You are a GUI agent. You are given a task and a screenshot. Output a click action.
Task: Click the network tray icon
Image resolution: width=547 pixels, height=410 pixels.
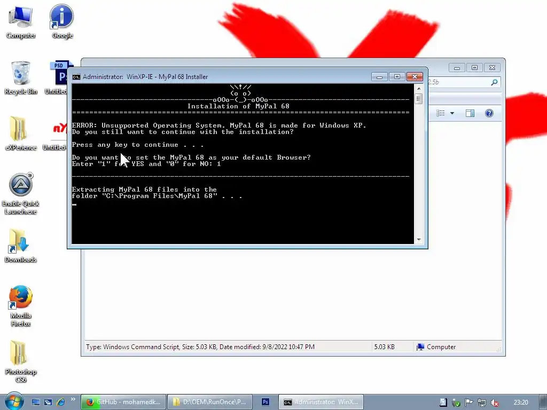coord(482,403)
